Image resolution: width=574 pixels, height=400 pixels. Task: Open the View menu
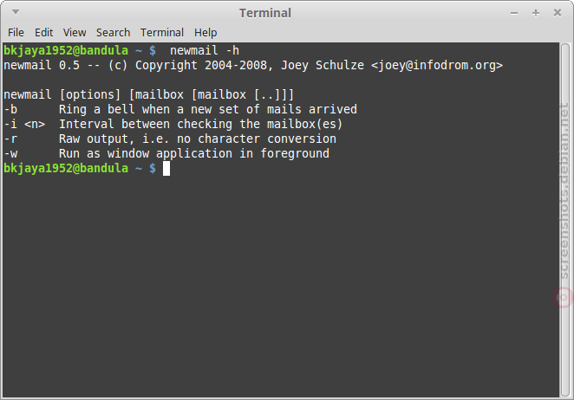[x=75, y=33]
